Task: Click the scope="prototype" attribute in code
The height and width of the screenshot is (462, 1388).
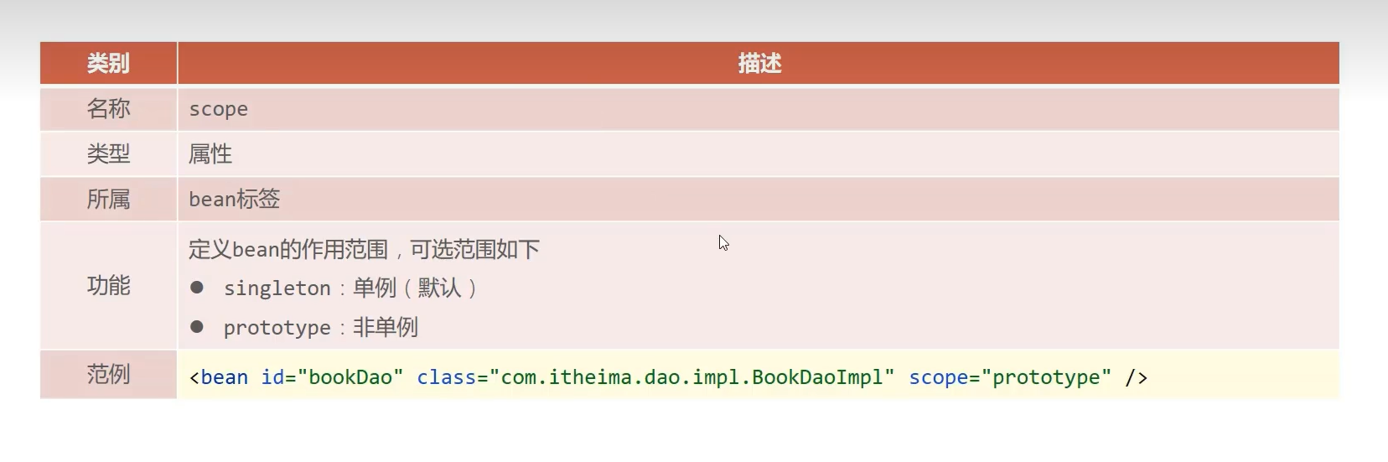Action: (x=1010, y=377)
